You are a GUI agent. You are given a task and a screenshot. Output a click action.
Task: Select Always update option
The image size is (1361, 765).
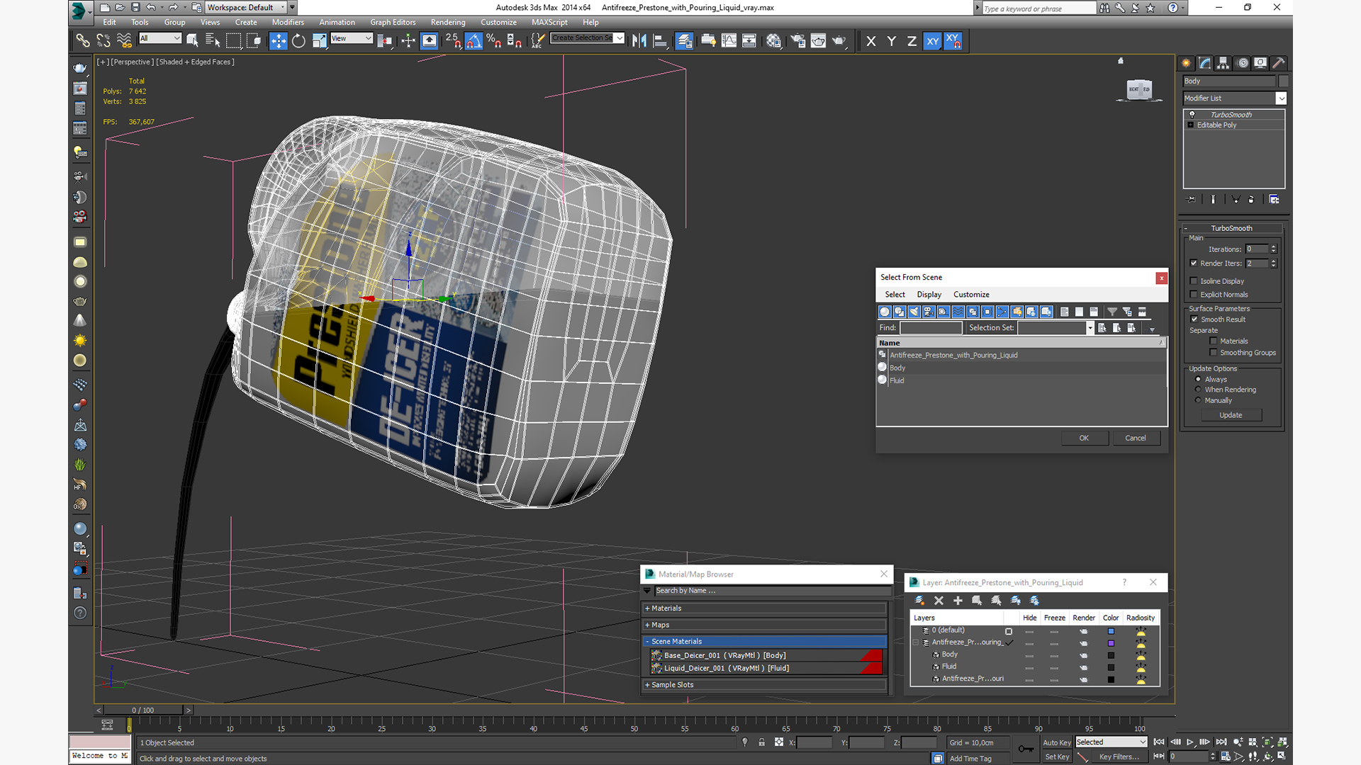click(x=1199, y=380)
